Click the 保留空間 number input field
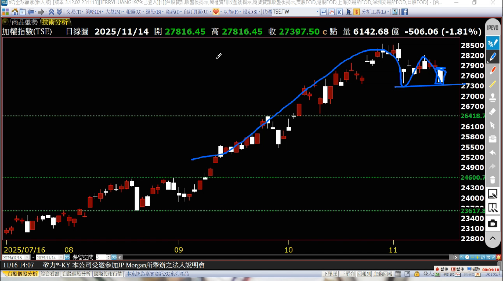This screenshot has width=503, height=281. (x=101, y=257)
